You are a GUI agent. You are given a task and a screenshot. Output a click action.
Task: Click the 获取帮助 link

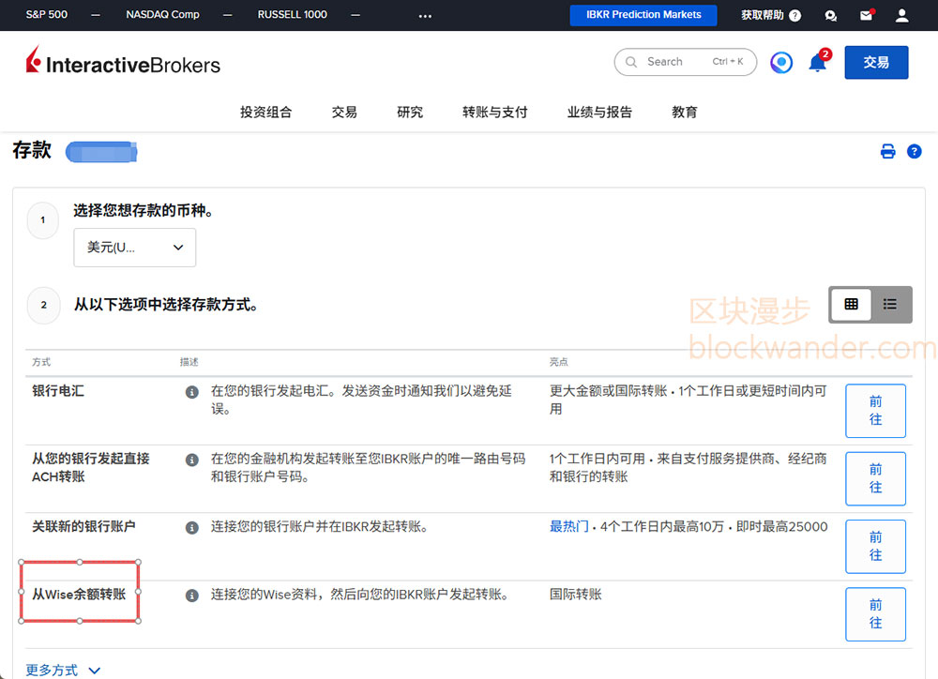(x=762, y=15)
